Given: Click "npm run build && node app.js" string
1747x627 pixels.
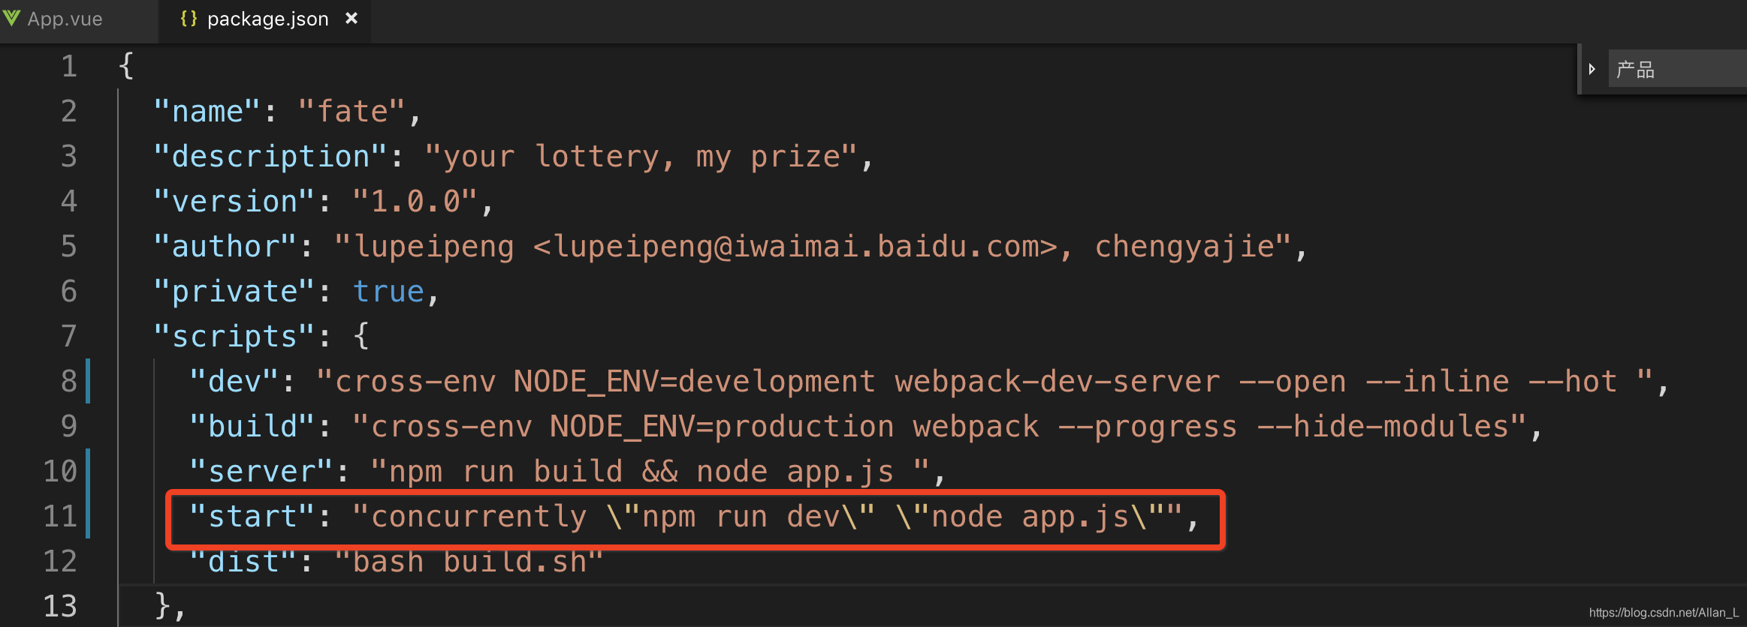Looking at the screenshot, I should pyautogui.click(x=650, y=472).
